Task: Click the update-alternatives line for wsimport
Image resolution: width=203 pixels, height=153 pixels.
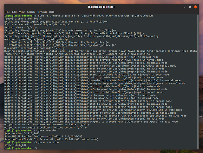Action: click(x=91, y=122)
